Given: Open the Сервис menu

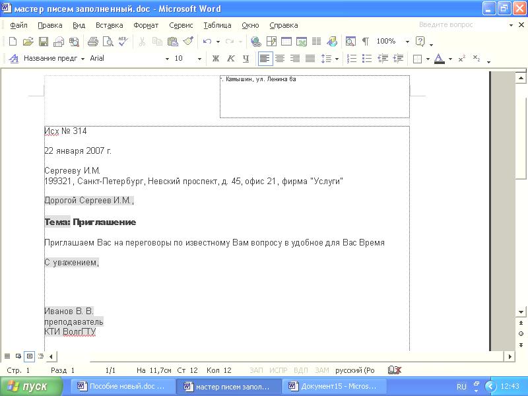Looking at the screenshot, I should pyautogui.click(x=181, y=25).
